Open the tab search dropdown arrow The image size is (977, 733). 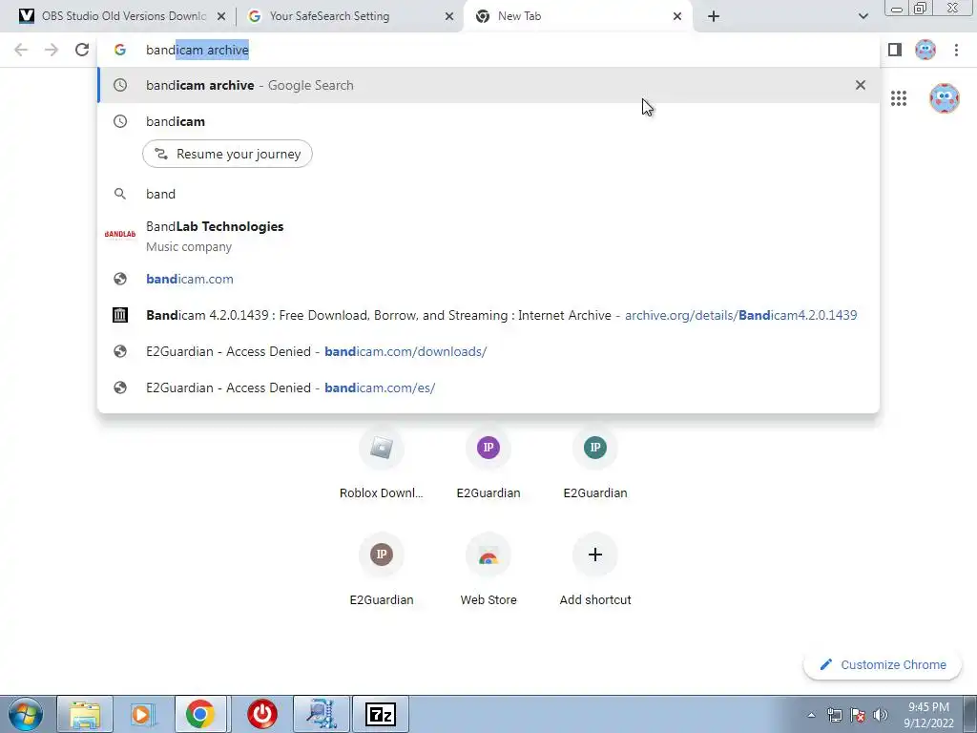(863, 16)
